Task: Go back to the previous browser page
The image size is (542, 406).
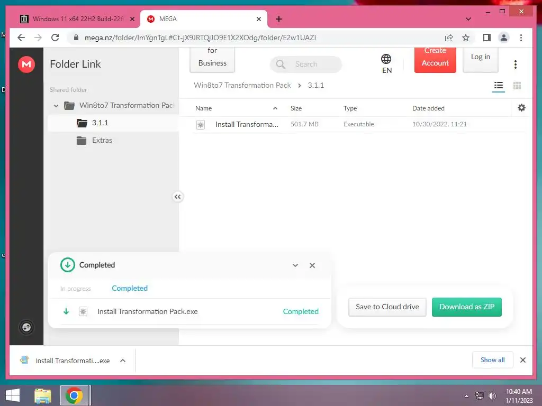Action: [x=21, y=38]
